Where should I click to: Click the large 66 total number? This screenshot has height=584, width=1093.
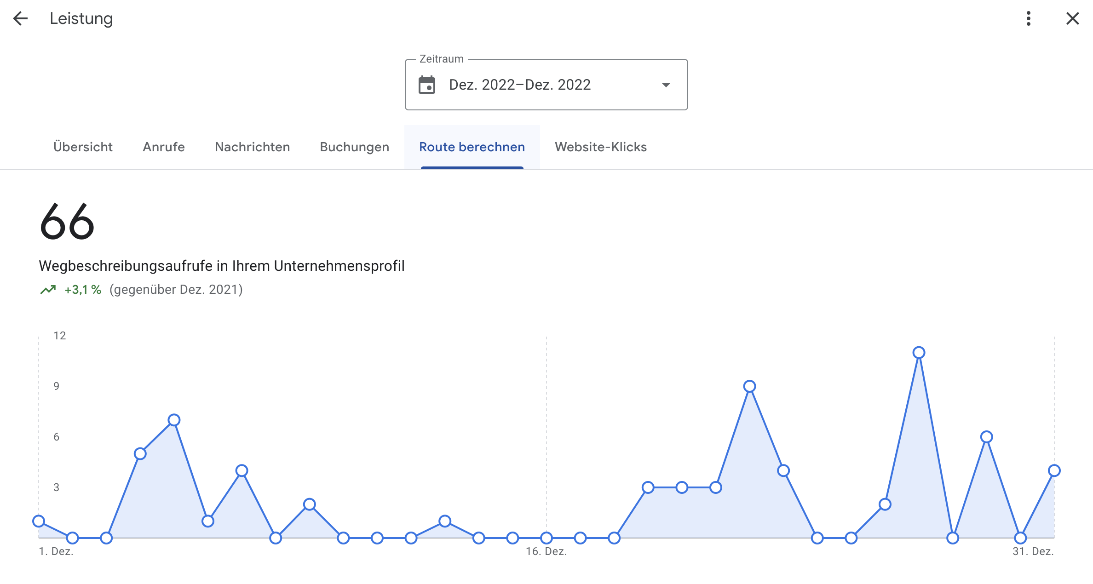[x=67, y=222]
